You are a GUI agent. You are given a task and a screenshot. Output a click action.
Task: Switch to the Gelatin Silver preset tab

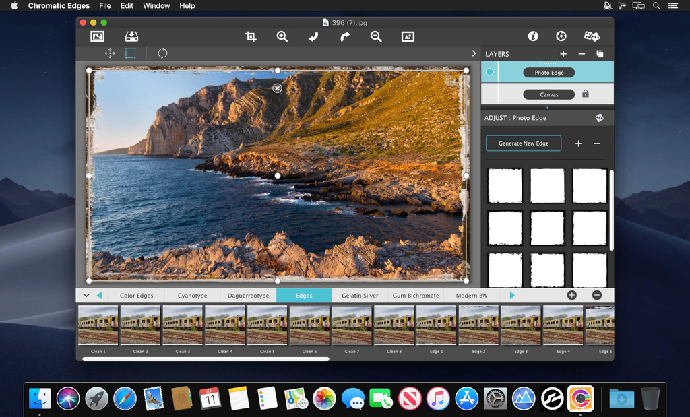[x=360, y=296]
